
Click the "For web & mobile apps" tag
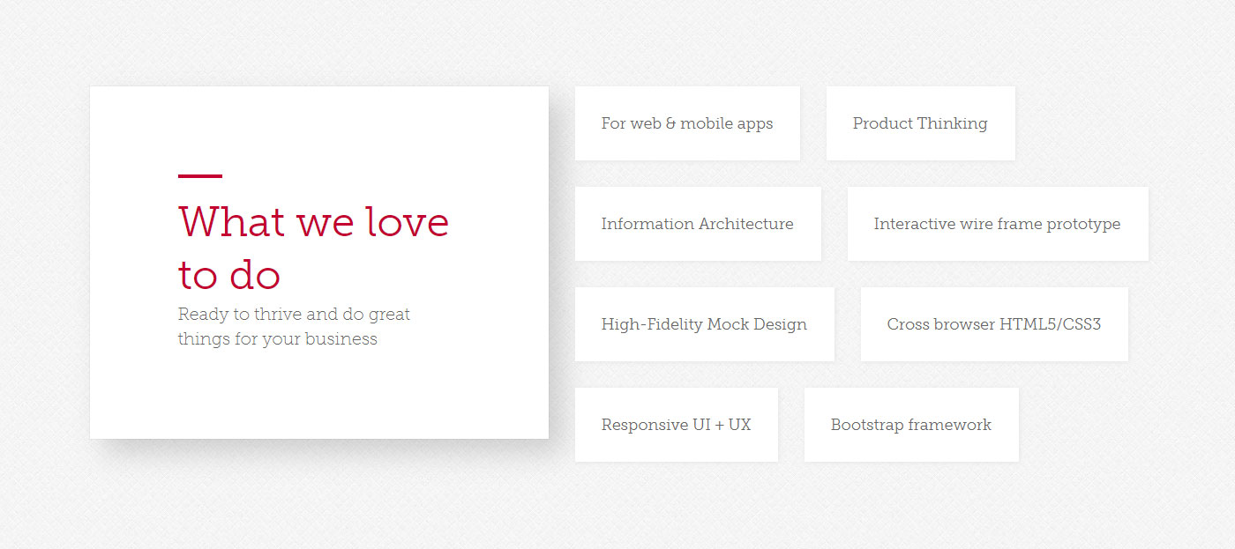pyautogui.click(x=686, y=123)
